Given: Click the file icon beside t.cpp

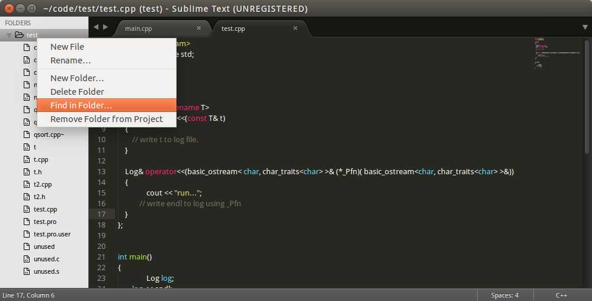Looking at the screenshot, I should point(27,159).
